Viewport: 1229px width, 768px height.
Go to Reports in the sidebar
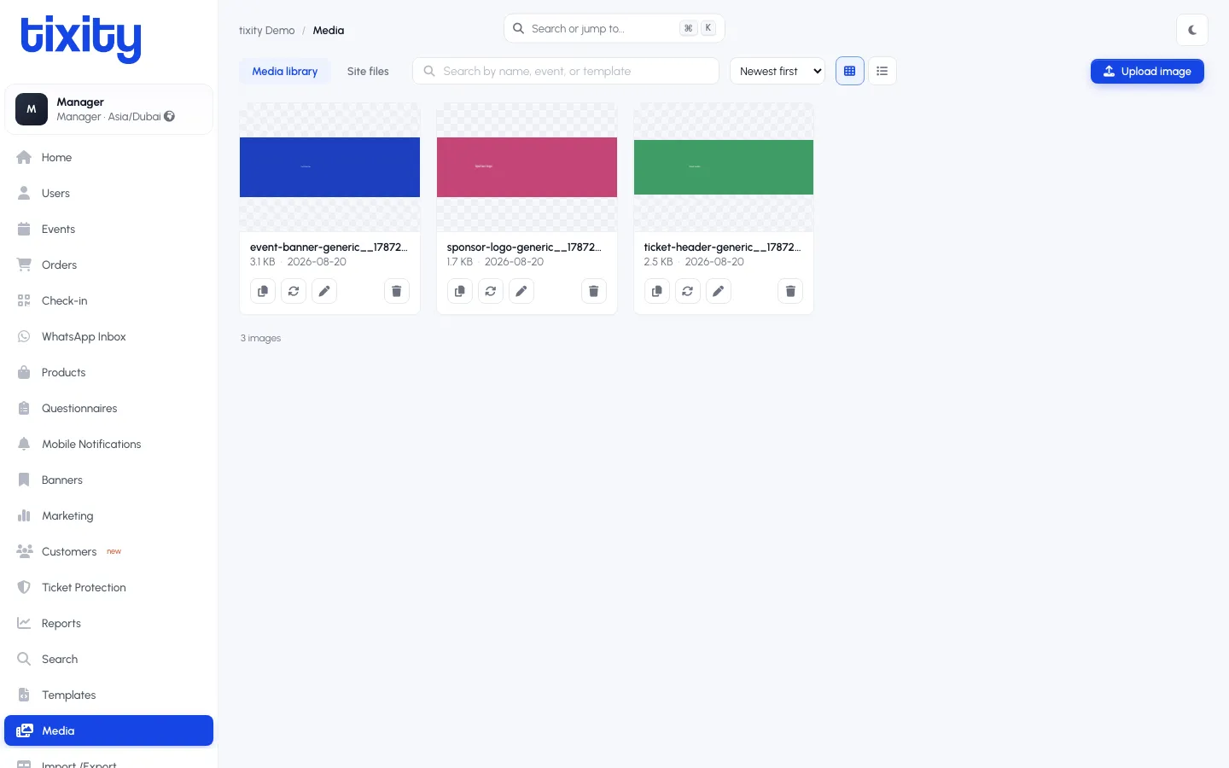pos(108,623)
